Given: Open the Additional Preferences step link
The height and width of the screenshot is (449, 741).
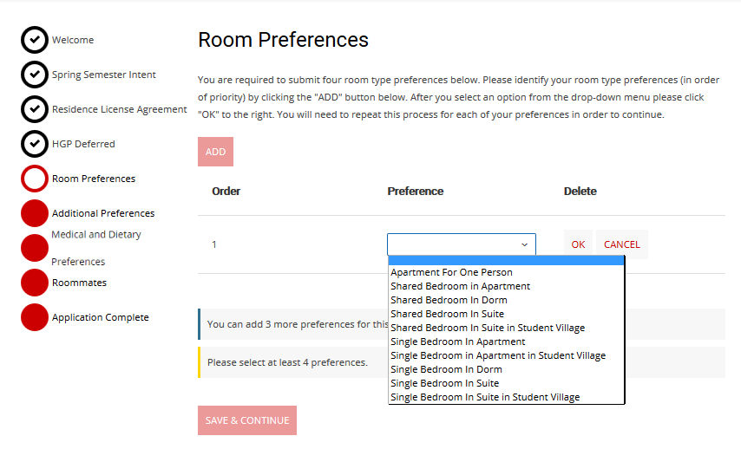Looking at the screenshot, I should tap(103, 213).
